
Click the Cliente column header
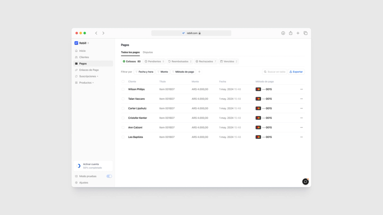(132, 82)
